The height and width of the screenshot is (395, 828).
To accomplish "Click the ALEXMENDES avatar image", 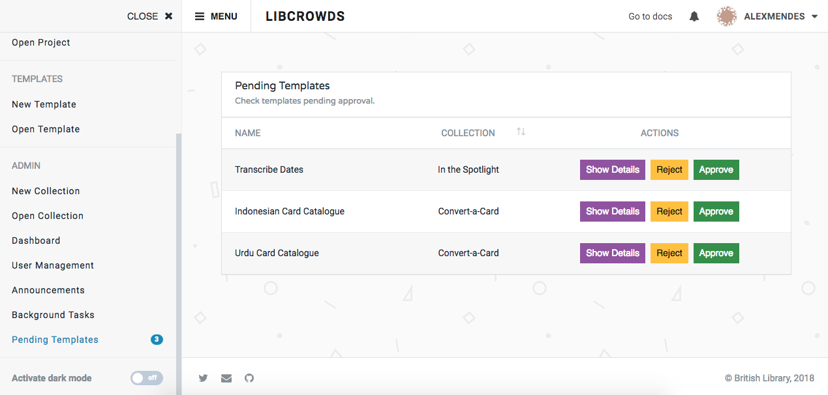I will pyautogui.click(x=726, y=16).
